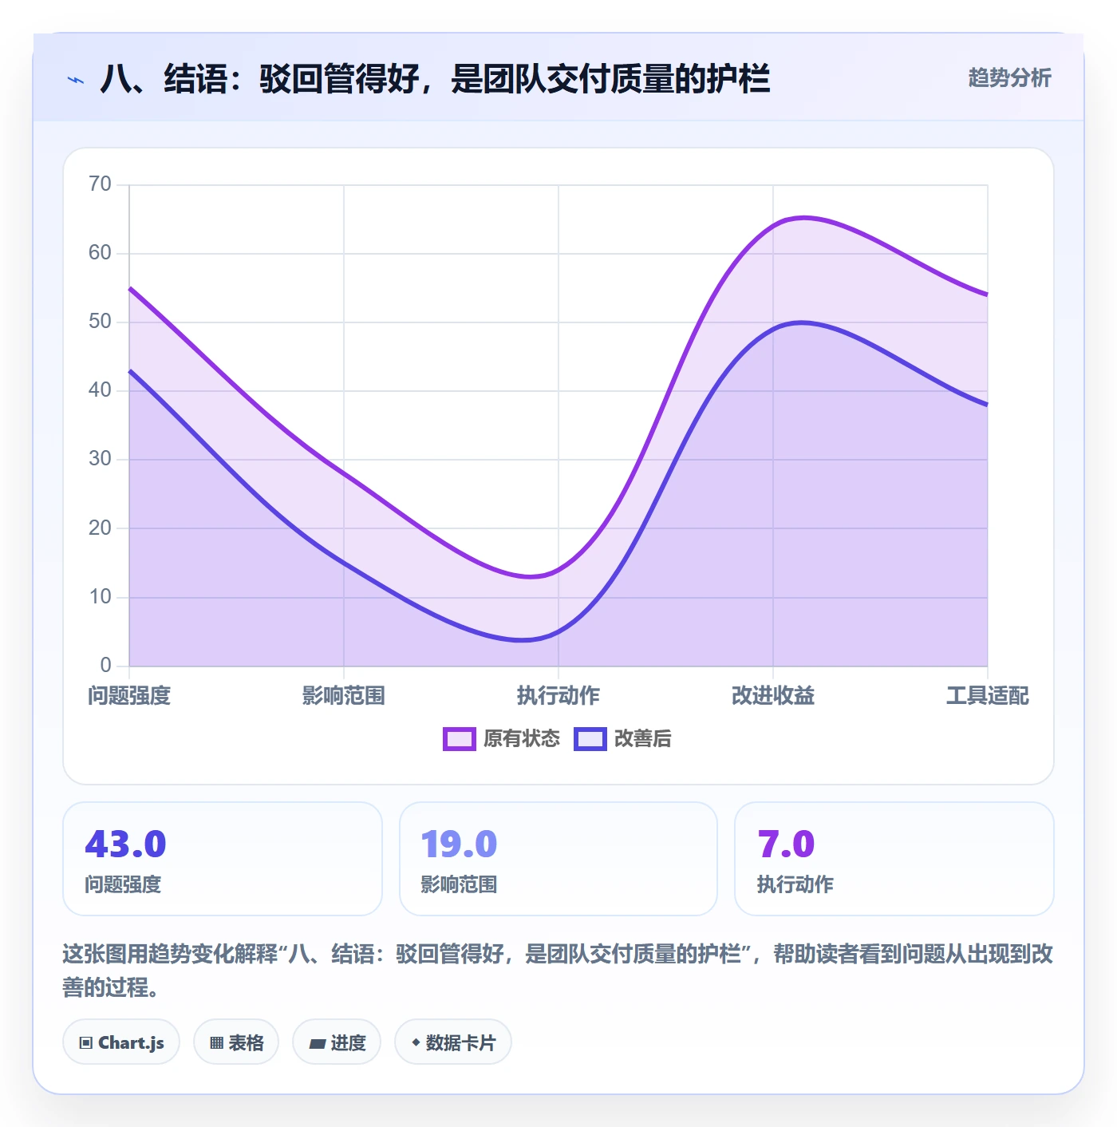Open the 19.0 影响范围 stat card
This screenshot has height=1127, width=1117.
pyautogui.click(x=558, y=859)
